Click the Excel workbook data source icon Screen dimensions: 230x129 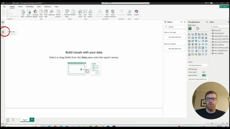pyautogui.click(x=29, y=14)
